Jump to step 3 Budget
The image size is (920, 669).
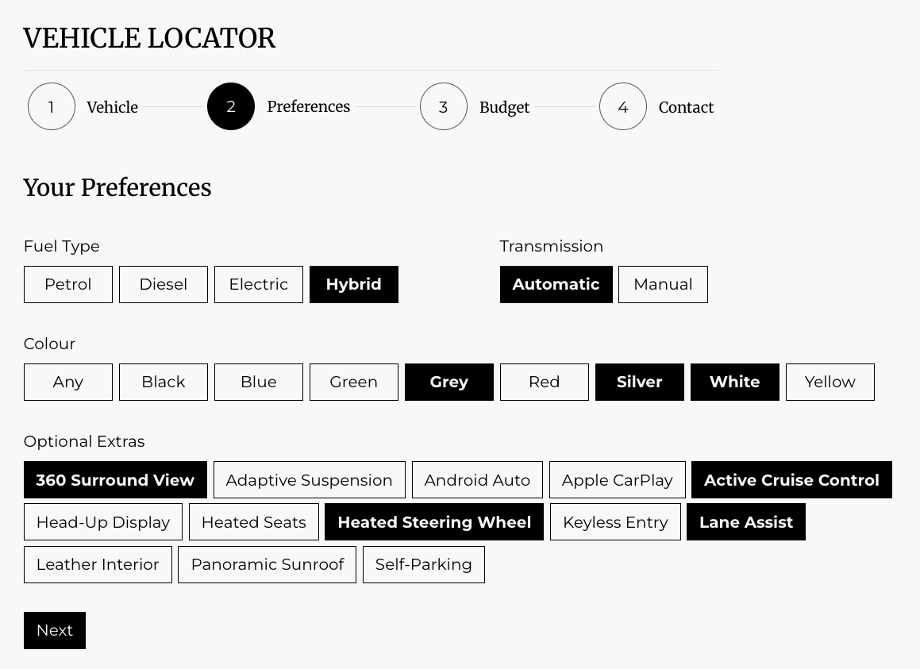click(x=444, y=106)
